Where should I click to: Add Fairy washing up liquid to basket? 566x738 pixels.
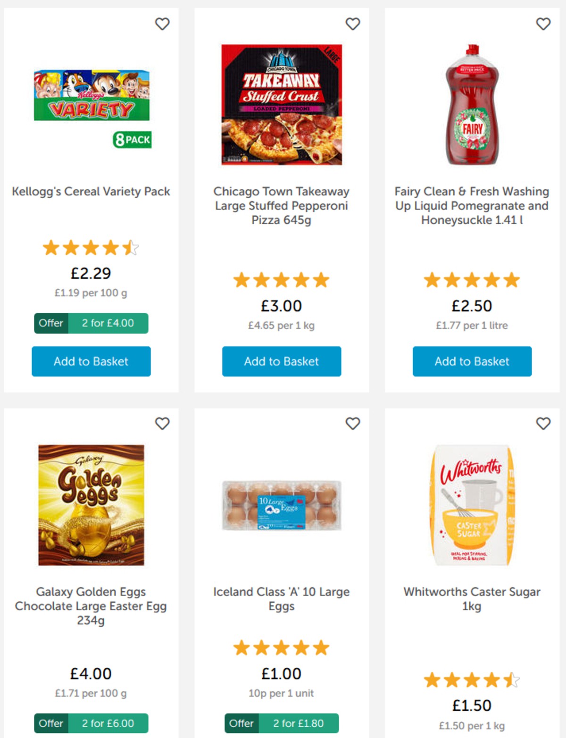coord(472,361)
